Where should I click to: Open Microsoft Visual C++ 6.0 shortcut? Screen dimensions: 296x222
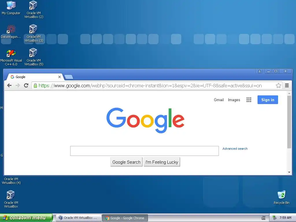tap(11, 57)
